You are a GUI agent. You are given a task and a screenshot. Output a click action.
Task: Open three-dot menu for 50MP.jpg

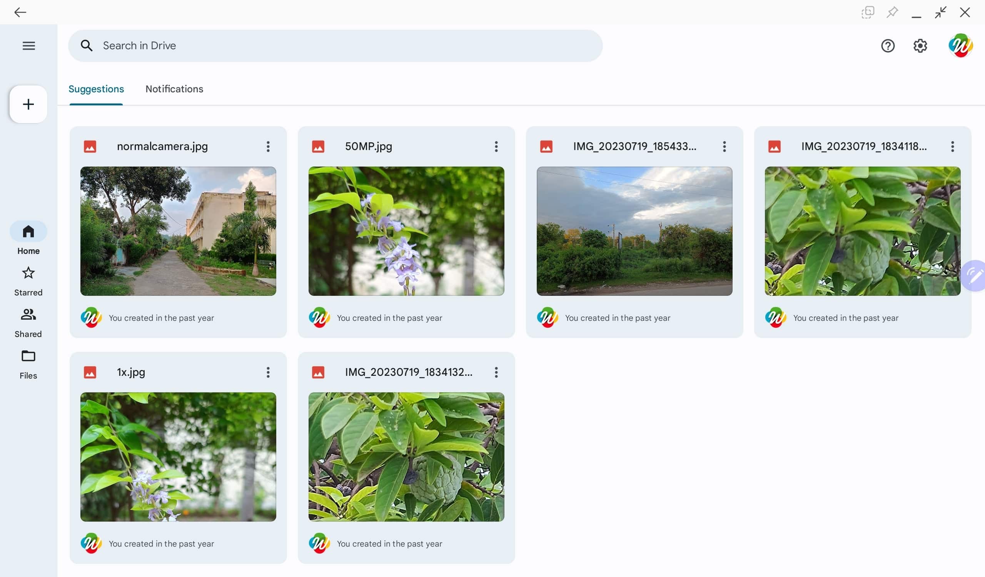click(x=495, y=146)
